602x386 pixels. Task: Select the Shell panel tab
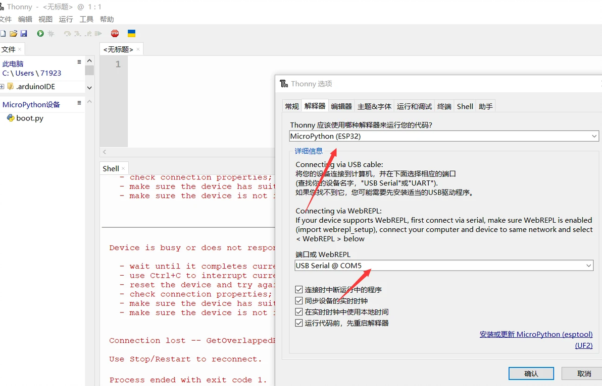click(111, 168)
